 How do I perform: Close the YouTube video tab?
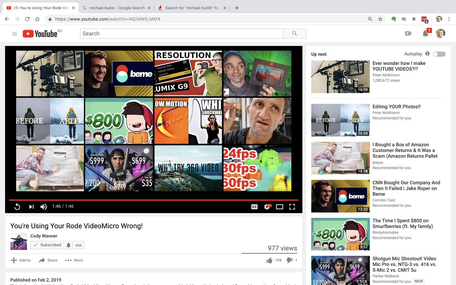coord(73,8)
